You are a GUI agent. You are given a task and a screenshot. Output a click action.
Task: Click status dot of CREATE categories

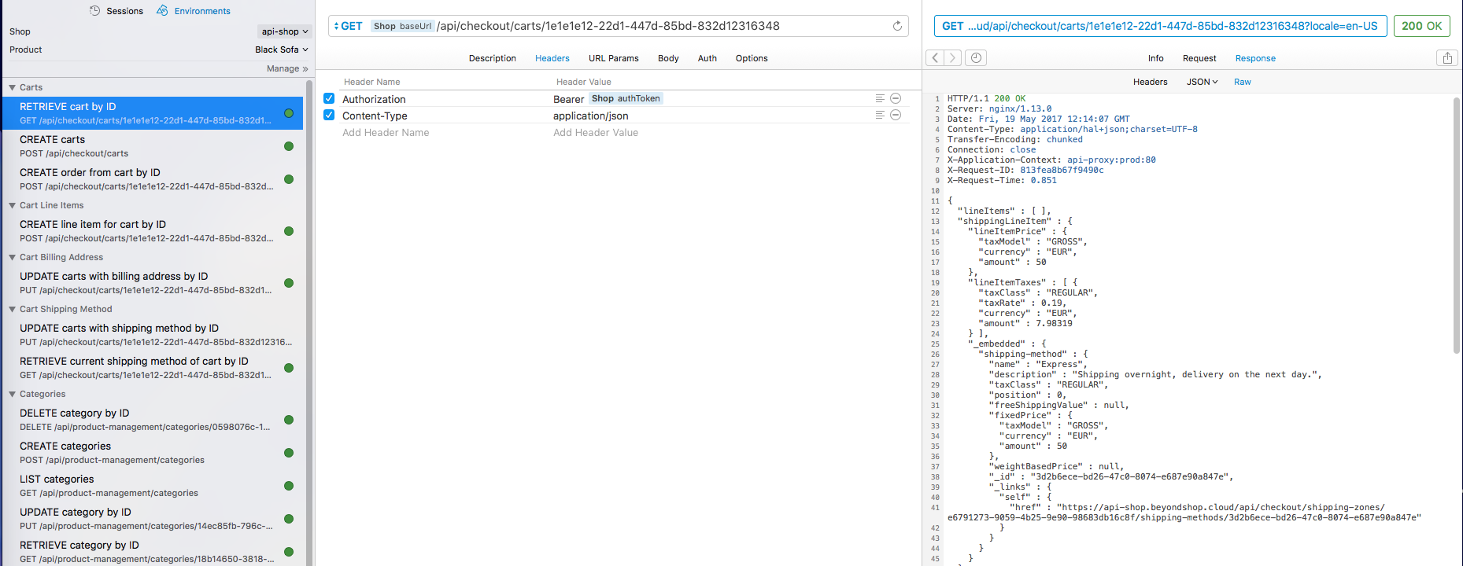click(x=289, y=453)
